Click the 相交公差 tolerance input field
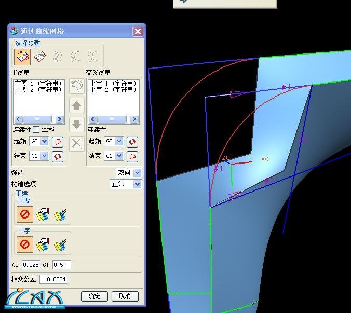Viewport: 351px width, 313px height. click(x=53, y=280)
